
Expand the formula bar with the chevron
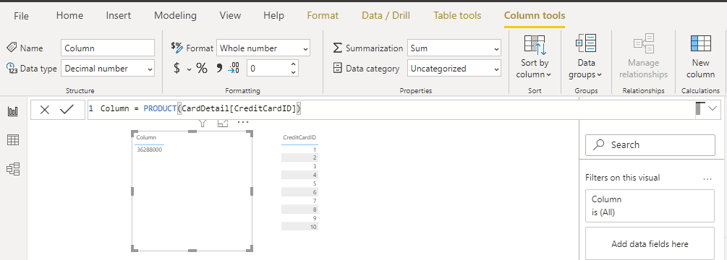[712, 110]
